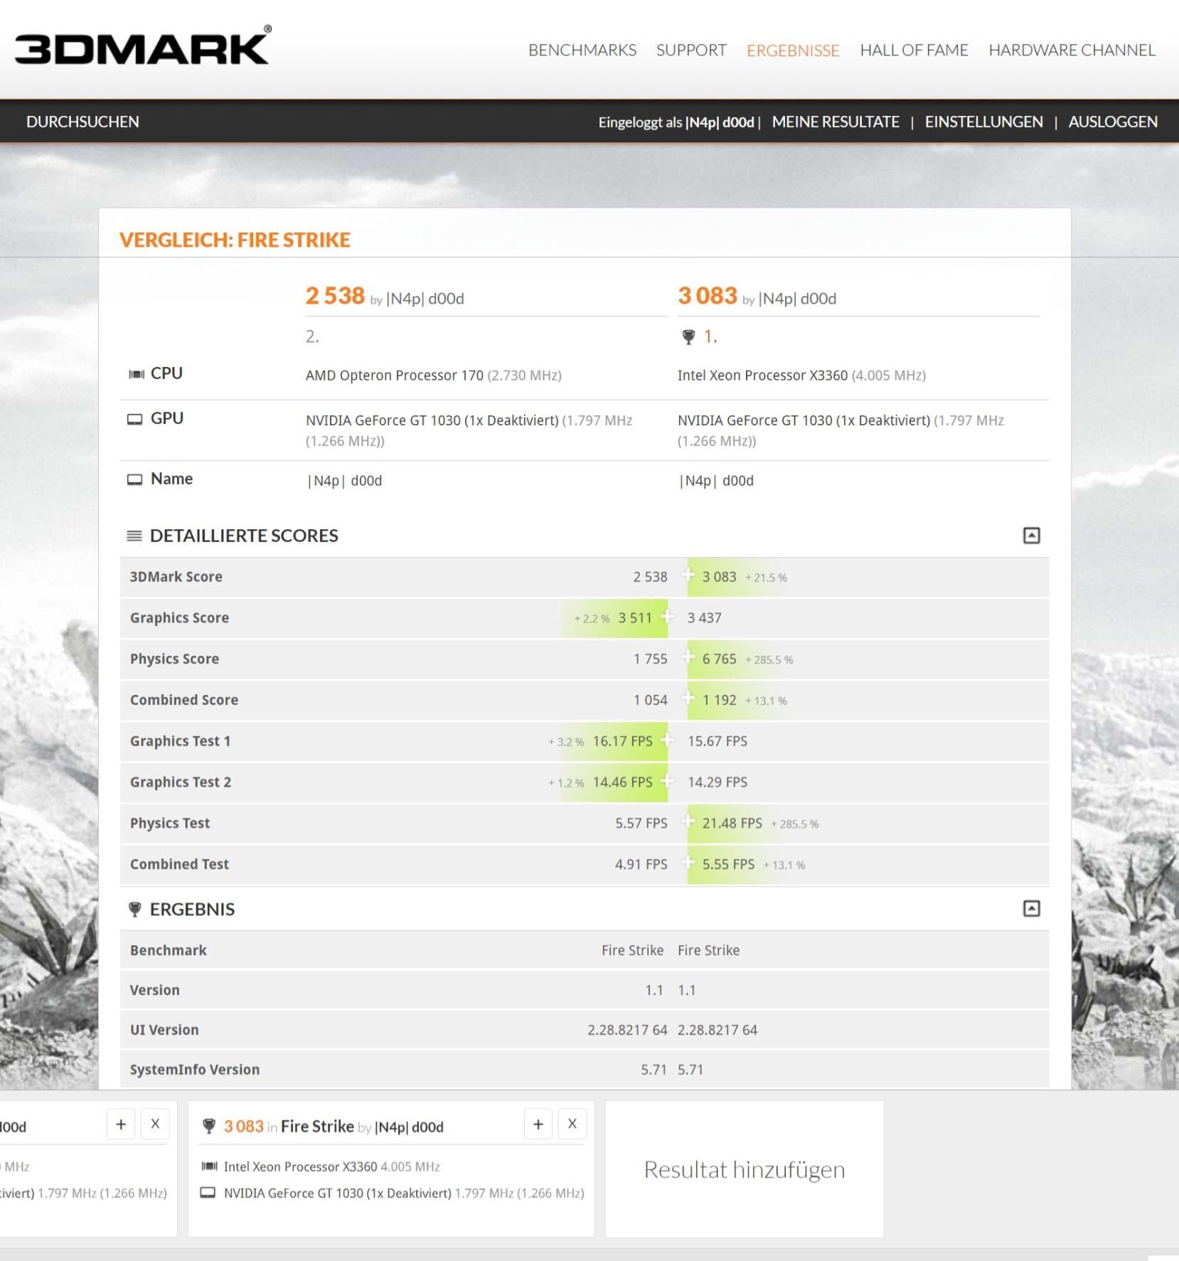
Task: Click the SystemInfo Version row label
Action: [195, 1070]
